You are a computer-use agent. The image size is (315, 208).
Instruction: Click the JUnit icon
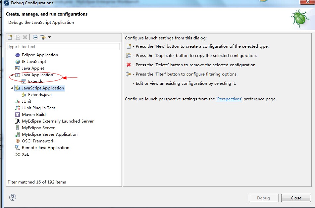tap(18, 101)
